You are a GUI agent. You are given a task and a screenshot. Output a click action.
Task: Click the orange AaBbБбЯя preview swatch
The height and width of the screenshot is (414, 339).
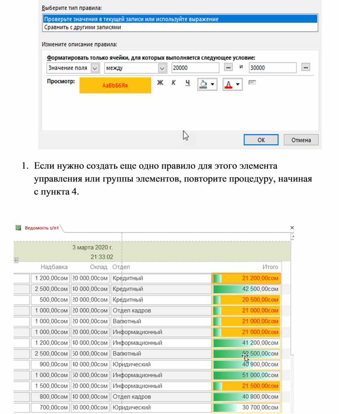115,85
